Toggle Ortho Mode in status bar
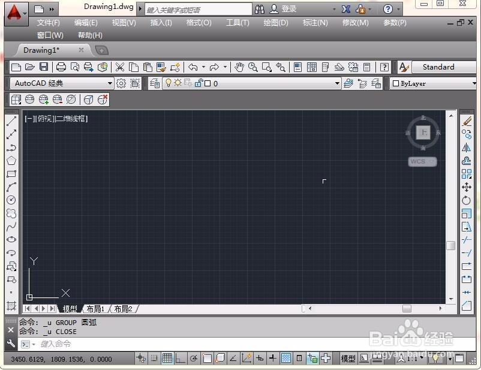The width and height of the screenshot is (481, 370). pos(181,358)
